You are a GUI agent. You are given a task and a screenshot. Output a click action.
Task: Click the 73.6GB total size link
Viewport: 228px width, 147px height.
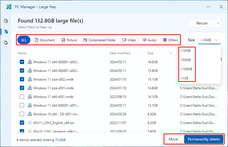coord(60,140)
